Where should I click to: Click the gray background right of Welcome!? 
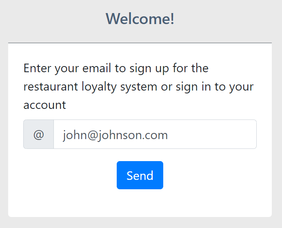pos(229,19)
